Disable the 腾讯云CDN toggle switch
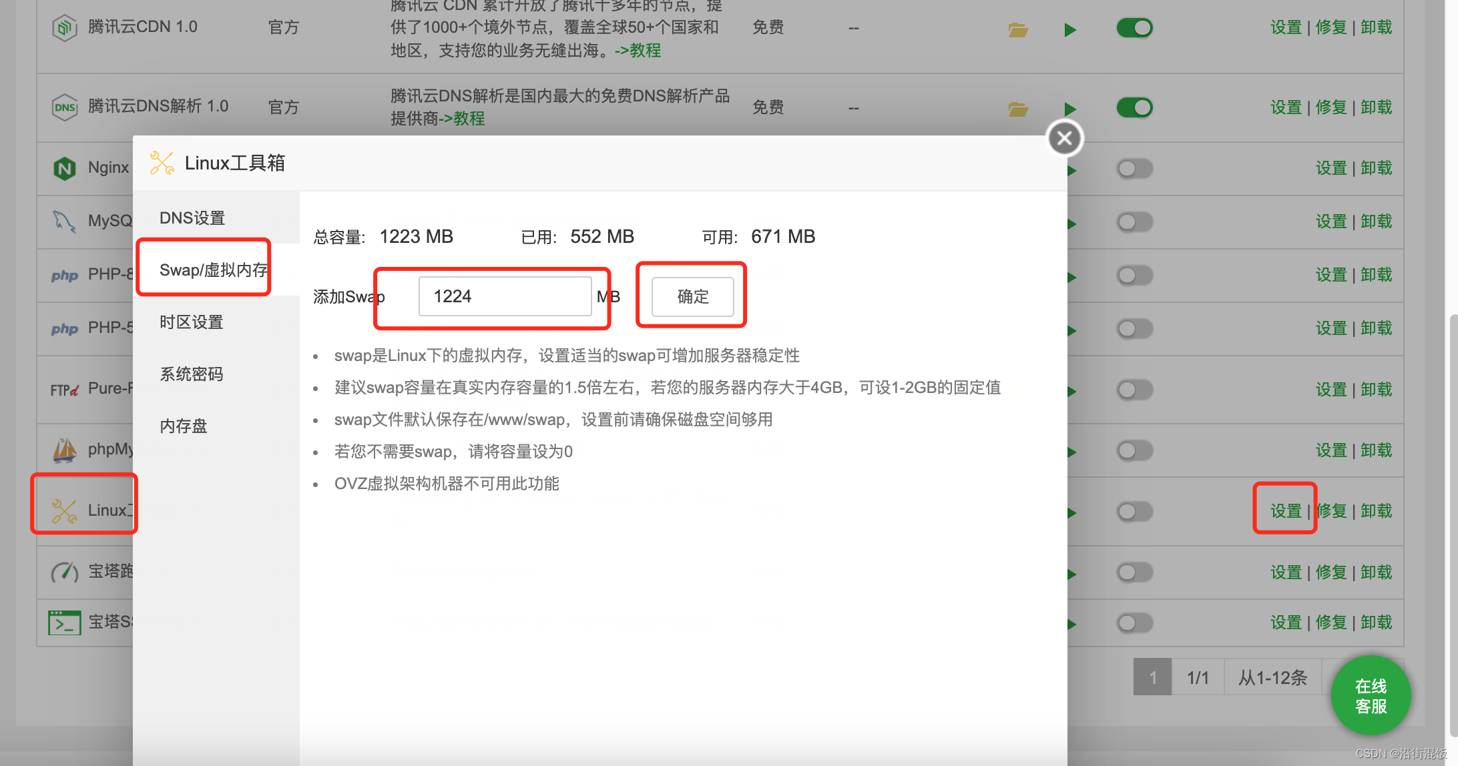 click(x=1134, y=28)
